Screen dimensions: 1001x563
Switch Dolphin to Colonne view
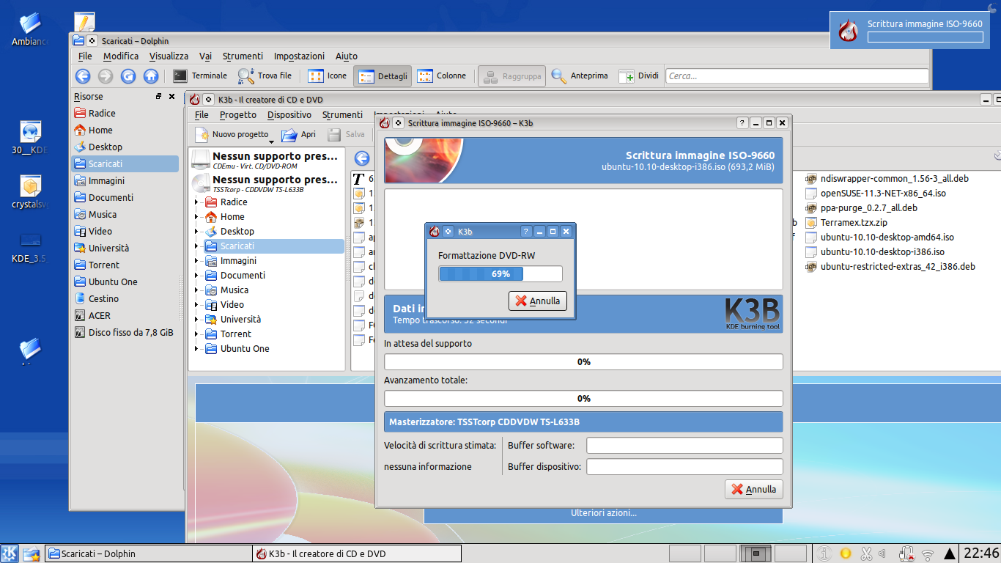click(442, 76)
